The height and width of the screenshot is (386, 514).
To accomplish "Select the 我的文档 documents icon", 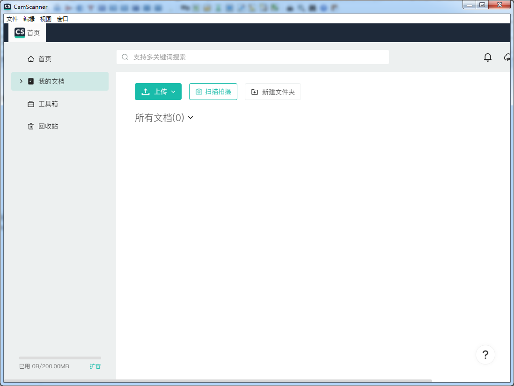I will (30, 81).
